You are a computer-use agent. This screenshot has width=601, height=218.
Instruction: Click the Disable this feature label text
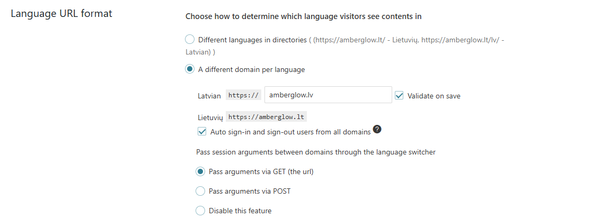pos(240,211)
